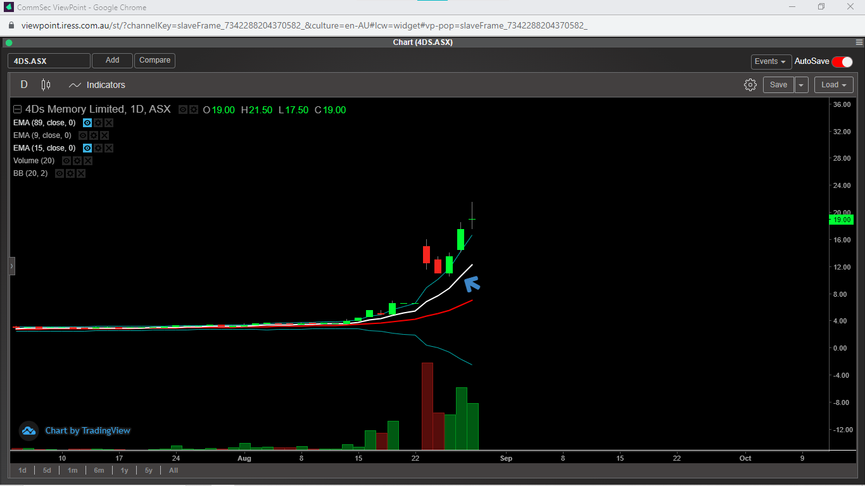Select the 1m time range
Viewport: 865px width, 486px height.
click(73, 470)
